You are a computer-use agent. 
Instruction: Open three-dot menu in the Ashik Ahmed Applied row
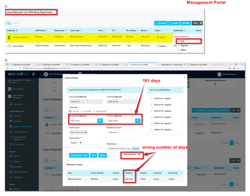tap(237, 133)
